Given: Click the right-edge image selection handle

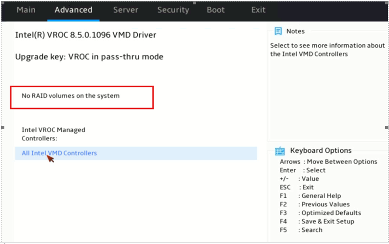Looking at the screenshot, I should (387, 128).
